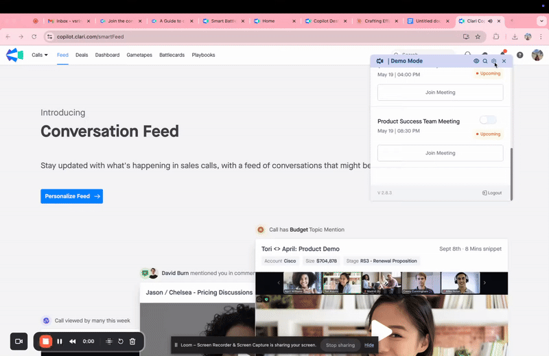Play the Tori <> April Product Demo video
Image resolution: width=549 pixels, height=356 pixels.
coord(382,330)
